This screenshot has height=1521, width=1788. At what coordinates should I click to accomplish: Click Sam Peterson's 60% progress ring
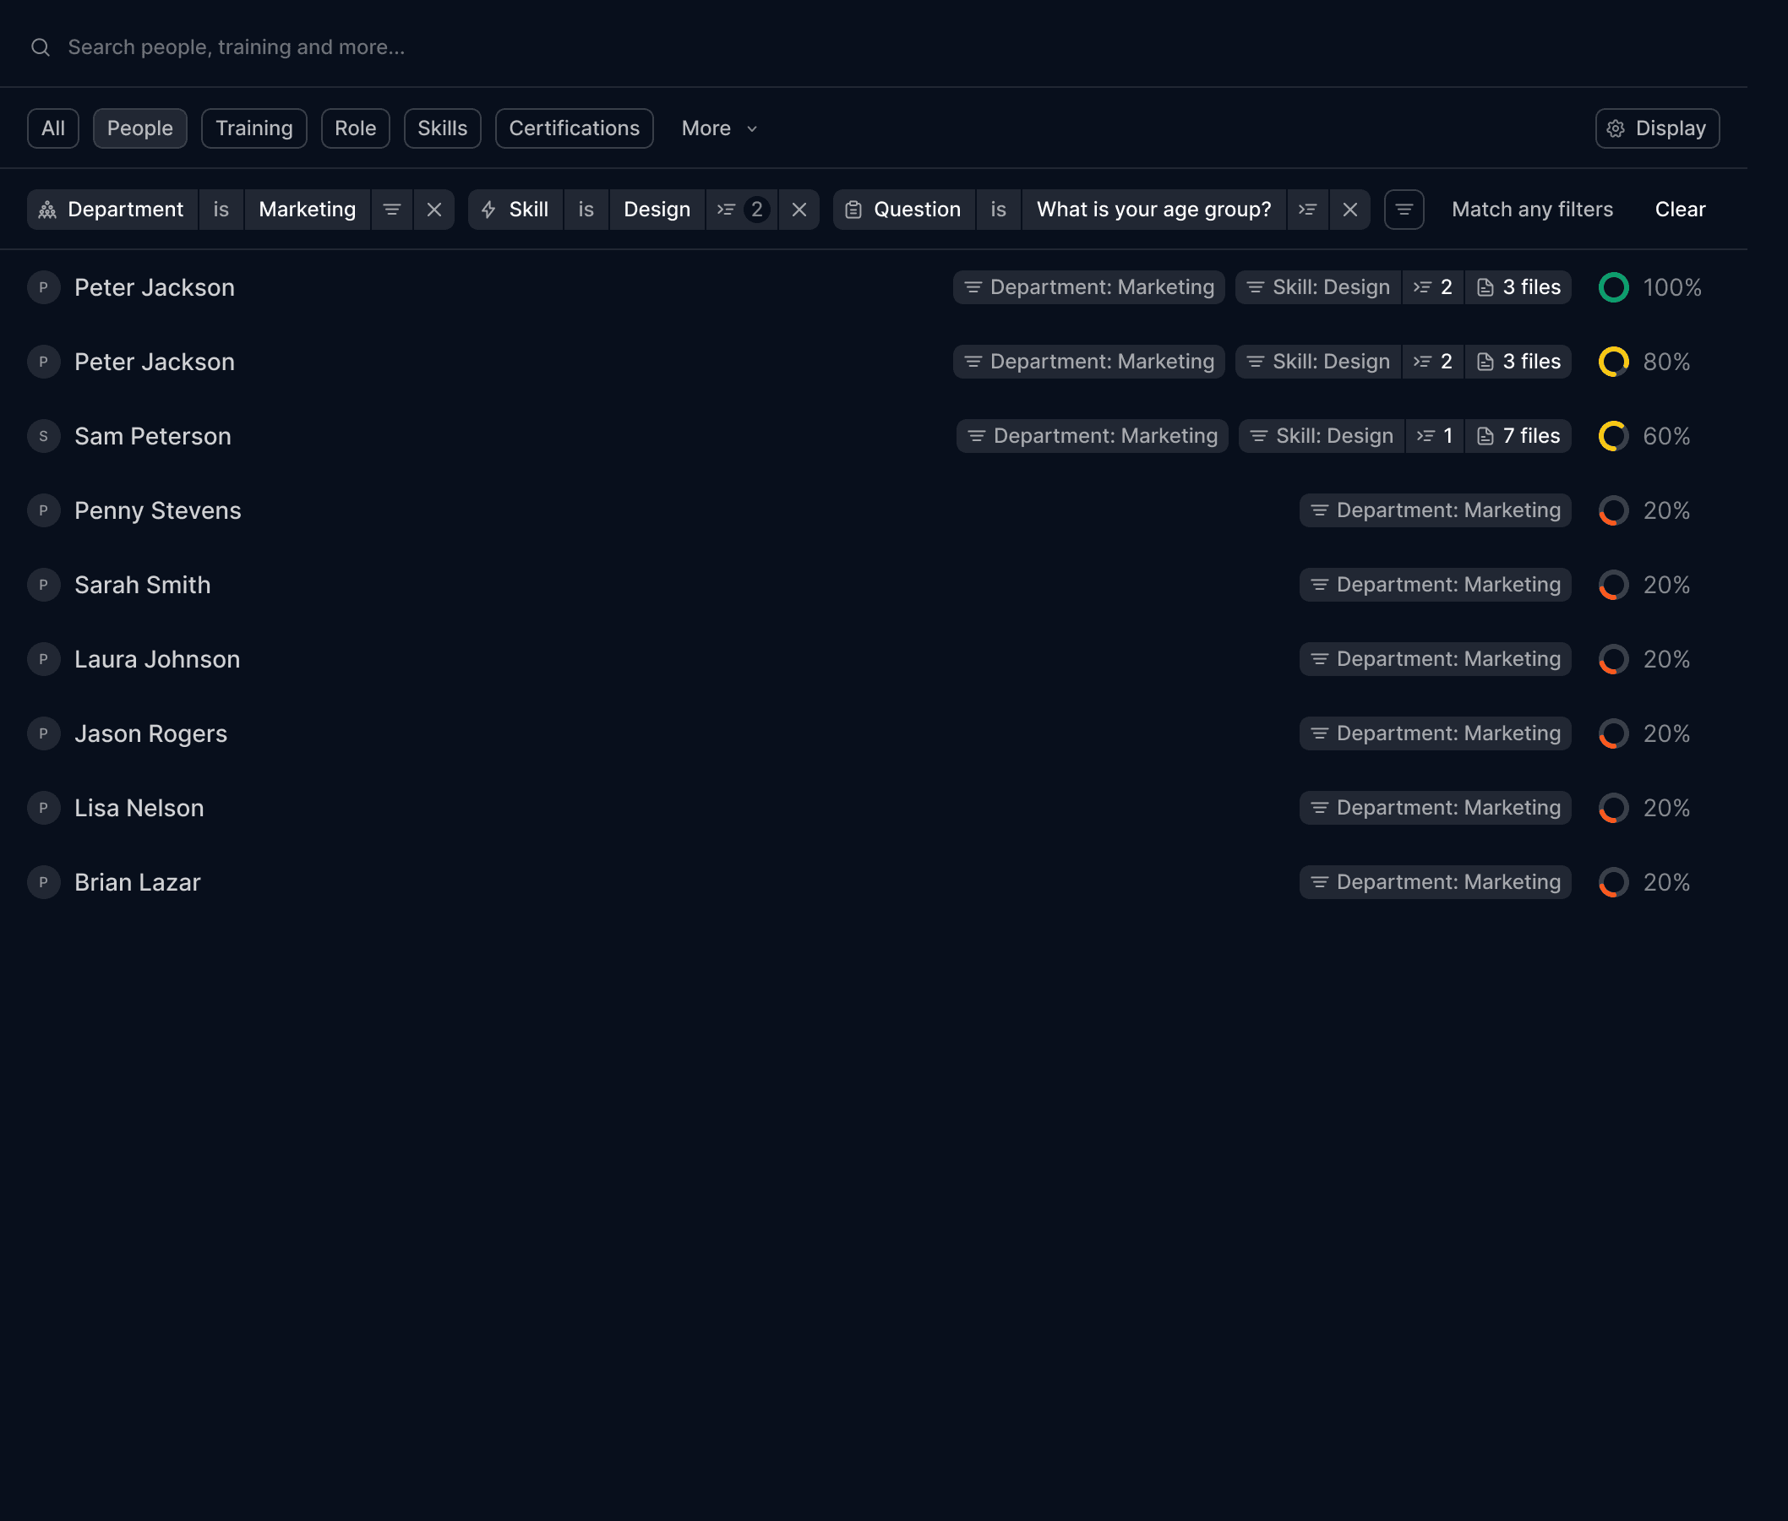[1614, 435]
